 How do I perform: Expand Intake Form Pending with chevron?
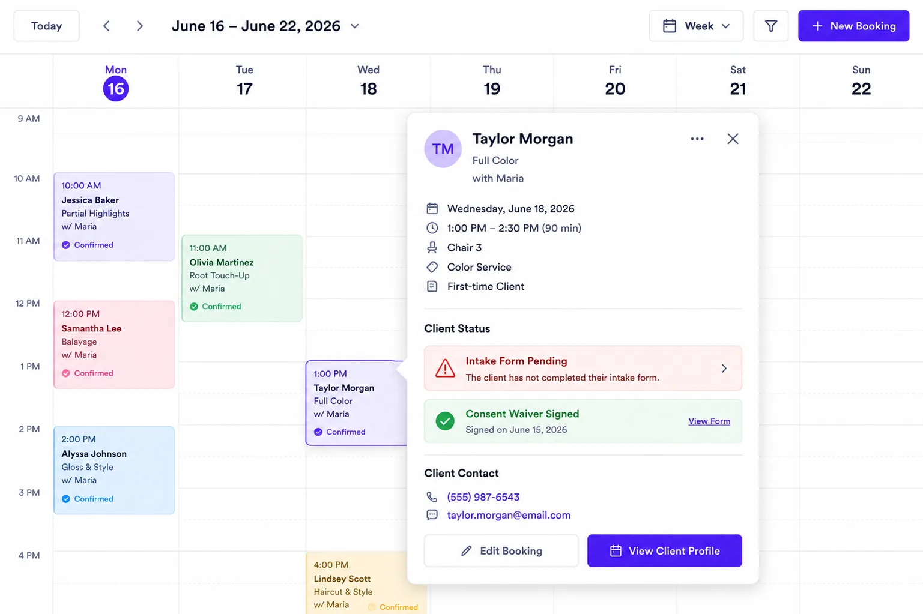[724, 369]
